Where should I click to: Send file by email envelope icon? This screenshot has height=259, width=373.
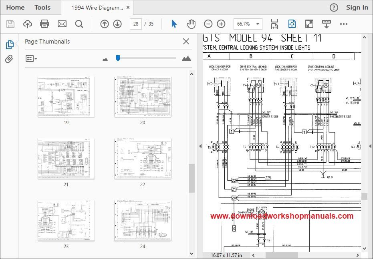tap(62, 24)
